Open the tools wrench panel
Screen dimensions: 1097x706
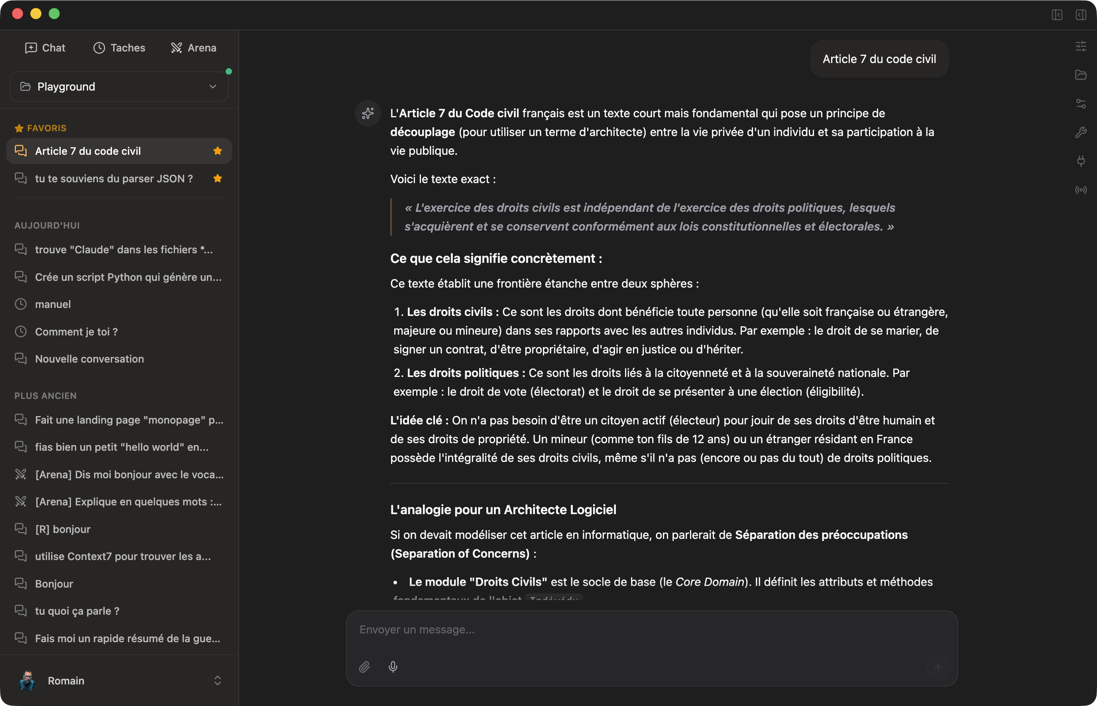coord(1081,132)
